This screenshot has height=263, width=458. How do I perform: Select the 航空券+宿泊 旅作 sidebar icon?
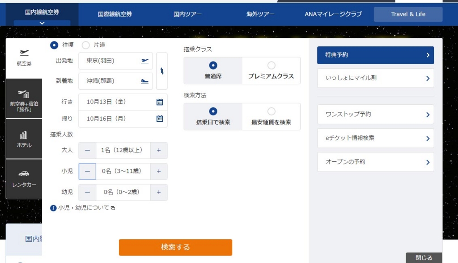[24, 94]
